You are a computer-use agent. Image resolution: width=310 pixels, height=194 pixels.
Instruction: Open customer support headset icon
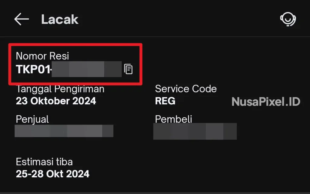coord(288,20)
